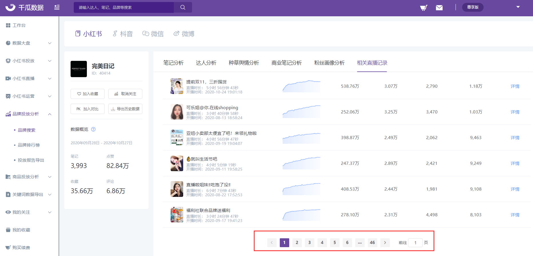Viewport: 533px width, 256px height.
Task: Click the 关键词数据导出 download icon
Action: (8, 195)
